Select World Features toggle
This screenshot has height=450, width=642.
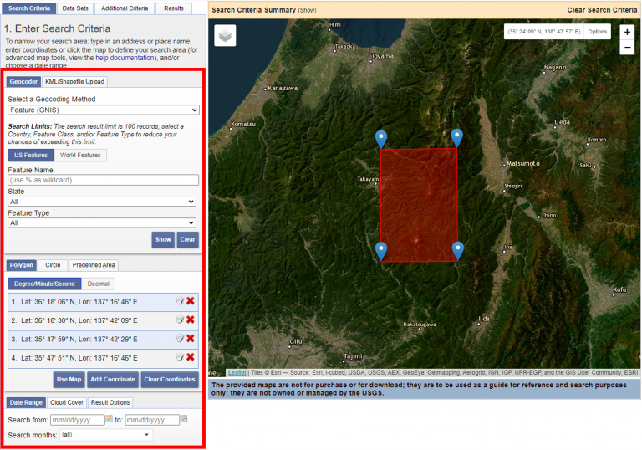[x=80, y=156]
